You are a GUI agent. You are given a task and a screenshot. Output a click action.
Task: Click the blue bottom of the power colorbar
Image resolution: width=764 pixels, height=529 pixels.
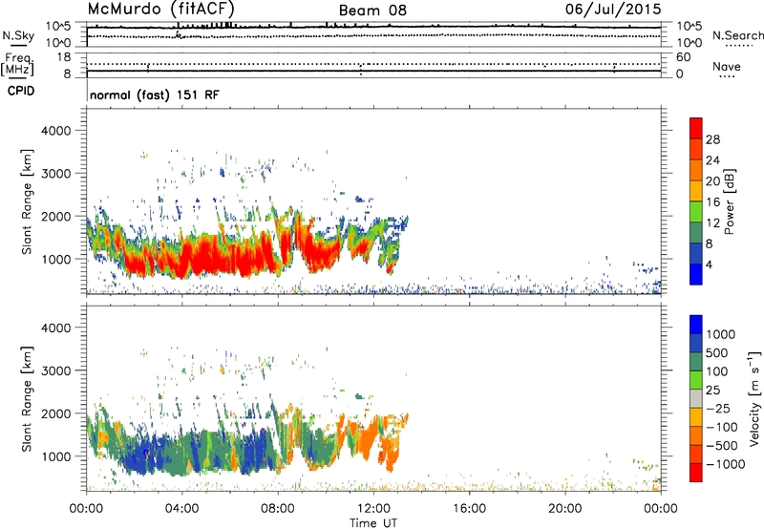coord(696,274)
